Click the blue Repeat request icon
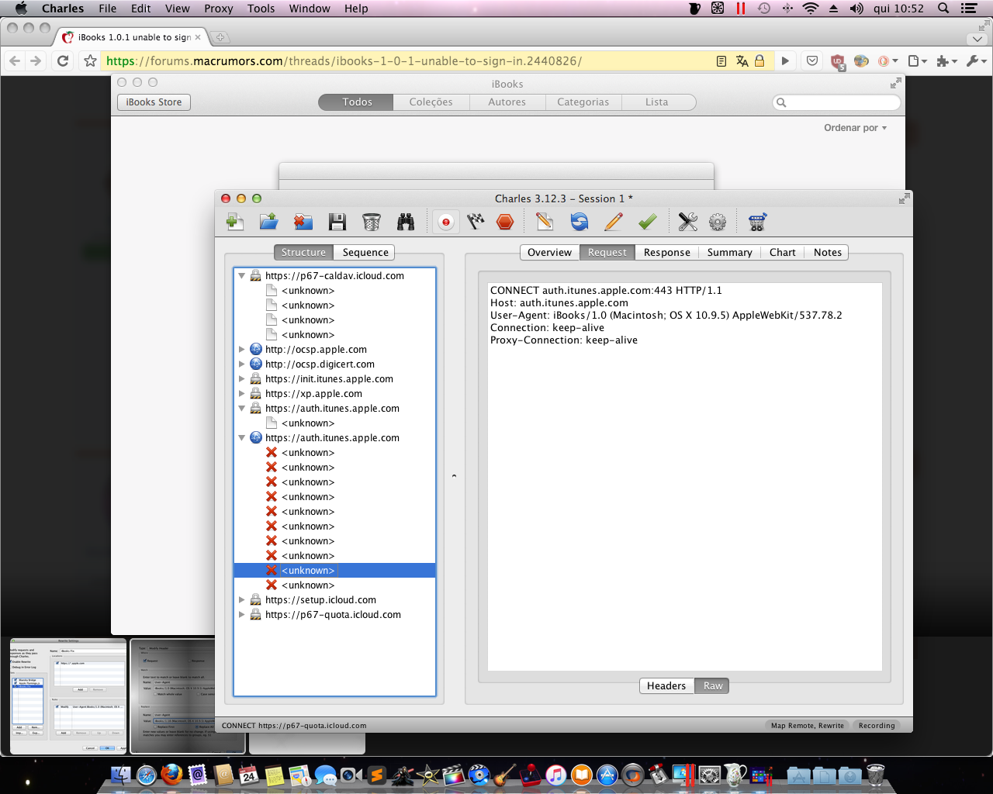 (580, 222)
